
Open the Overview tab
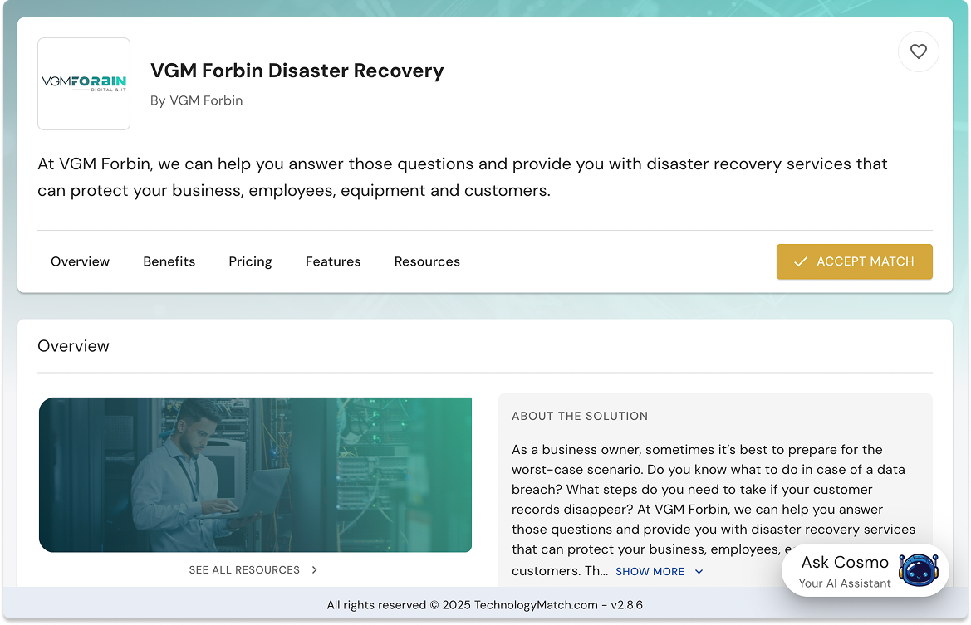tap(80, 261)
